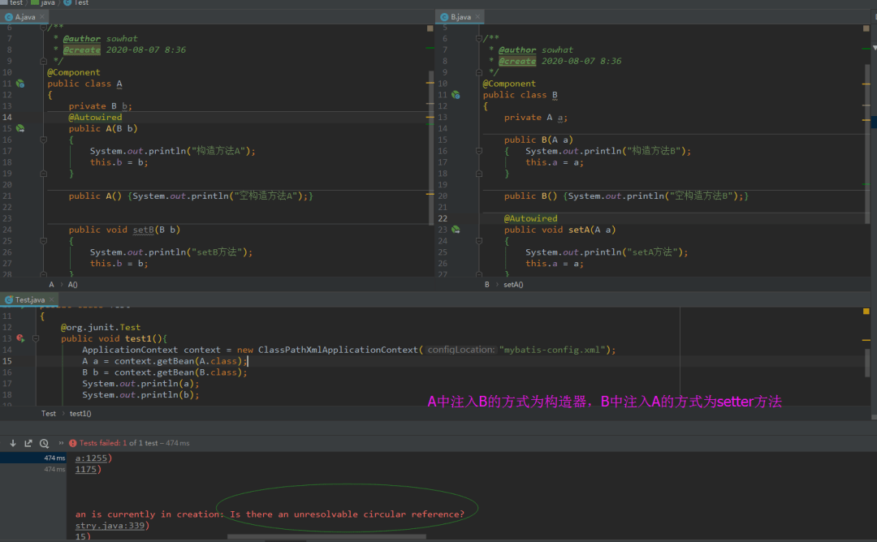Click the red Tests failed status icon
The width and height of the screenshot is (877, 542).
point(73,443)
